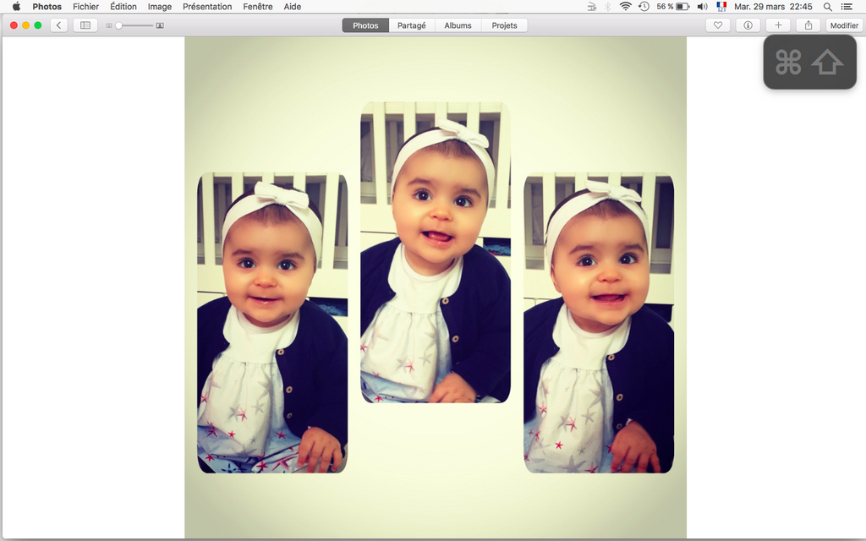The height and width of the screenshot is (541, 866).
Task: Open the Notification Center icon
Action: 846,7
